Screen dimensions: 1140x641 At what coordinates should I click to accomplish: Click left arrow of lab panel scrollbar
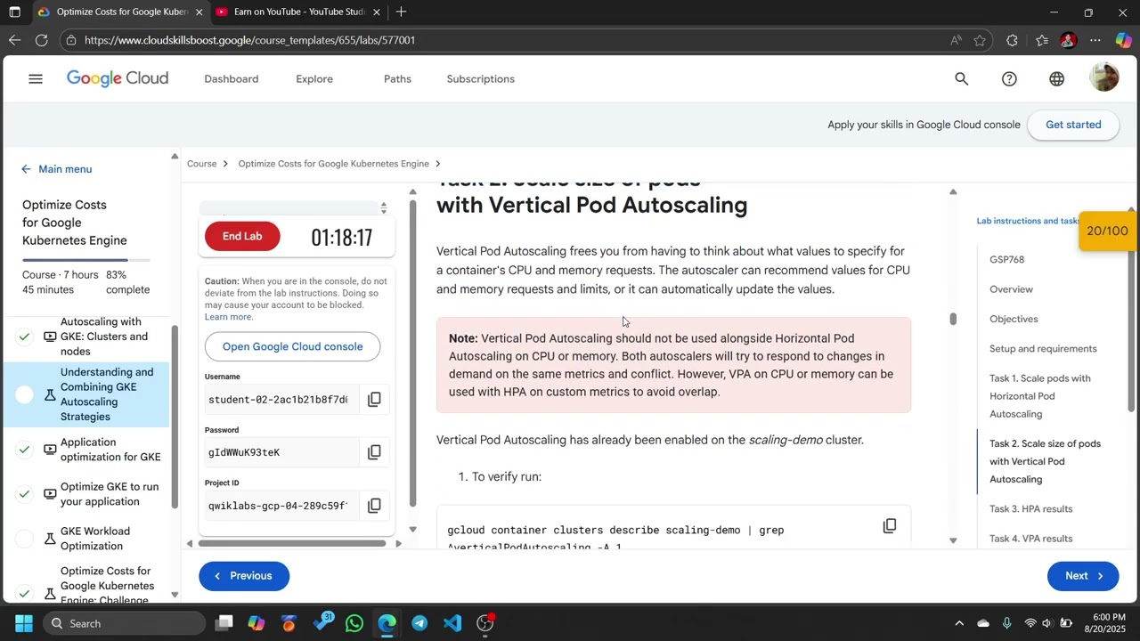189,543
